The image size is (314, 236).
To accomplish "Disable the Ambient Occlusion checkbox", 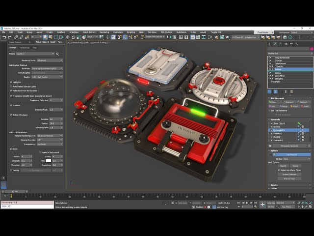I will pos(11,115).
